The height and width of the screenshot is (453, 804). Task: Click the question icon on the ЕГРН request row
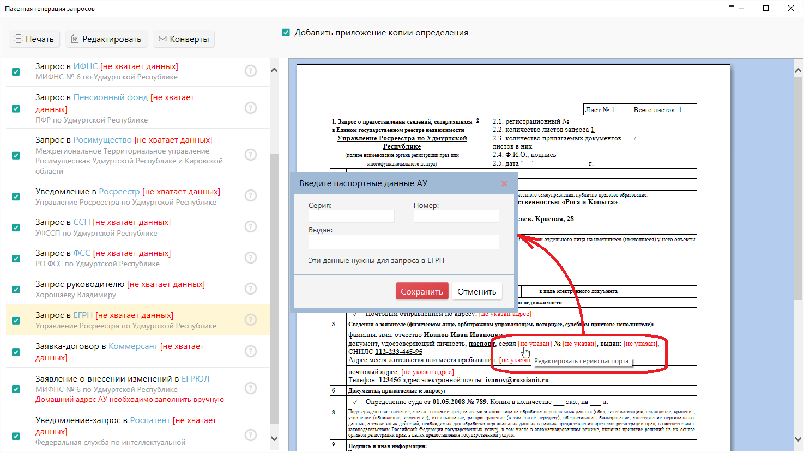tap(250, 320)
